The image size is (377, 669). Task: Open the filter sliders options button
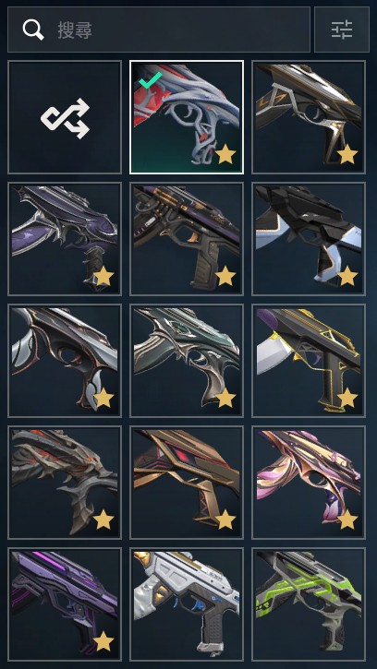[342, 30]
